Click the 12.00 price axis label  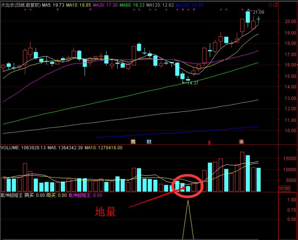(290, 109)
